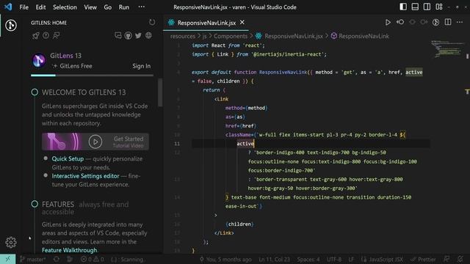Click master branch in status bar

33,259
